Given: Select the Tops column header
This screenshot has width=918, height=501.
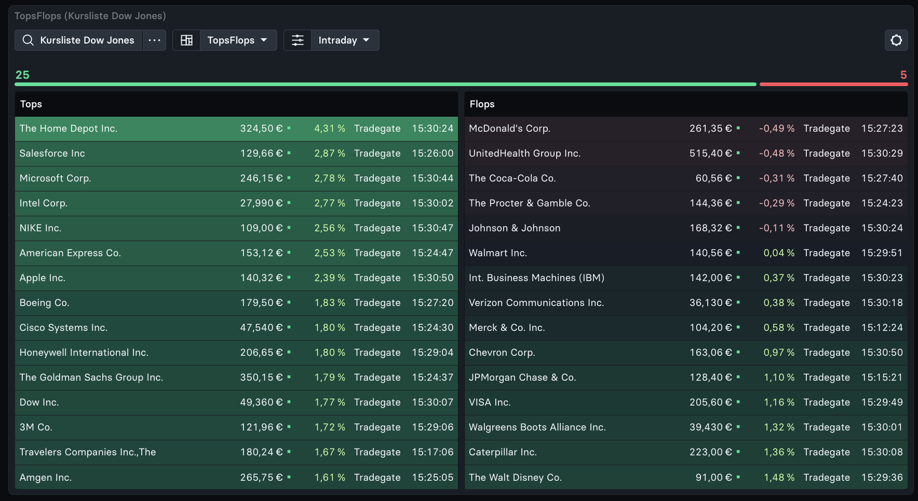Looking at the screenshot, I should click(x=236, y=104).
